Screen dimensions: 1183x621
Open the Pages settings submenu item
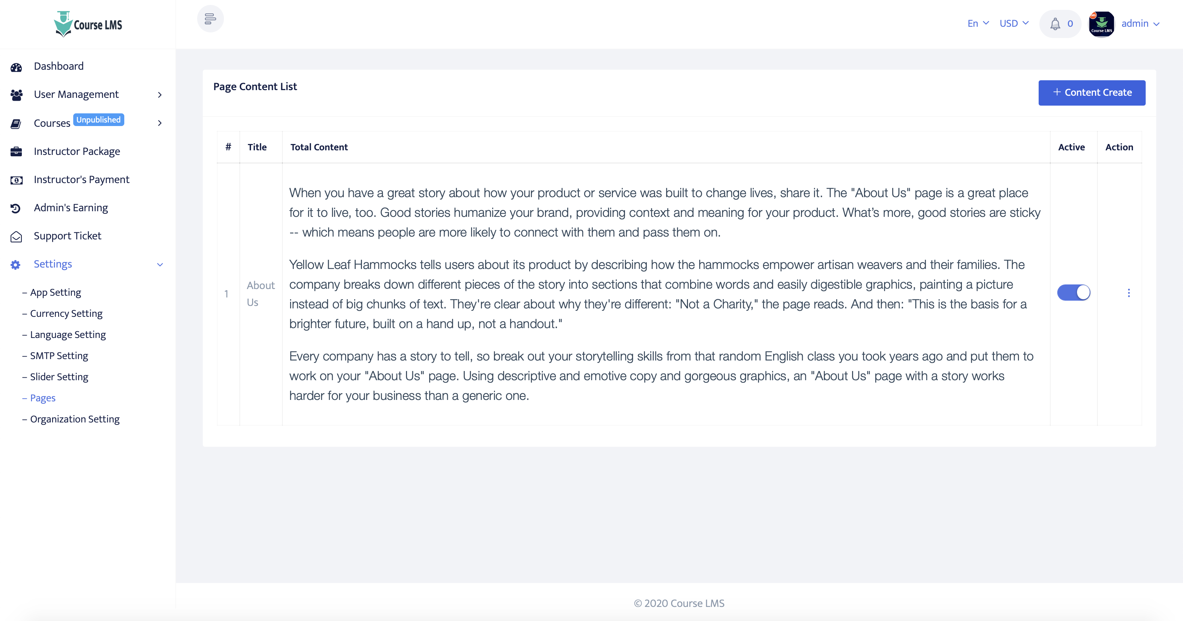[x=43, y=398]
